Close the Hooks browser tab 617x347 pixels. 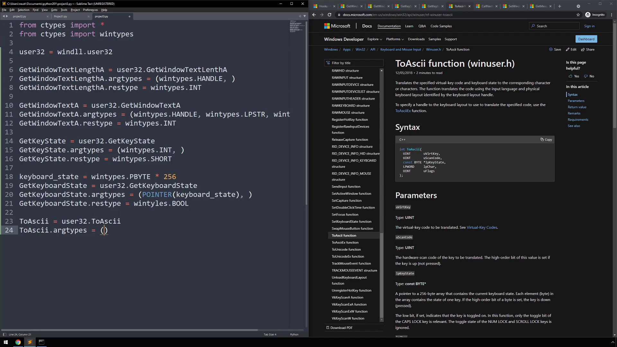334,6
